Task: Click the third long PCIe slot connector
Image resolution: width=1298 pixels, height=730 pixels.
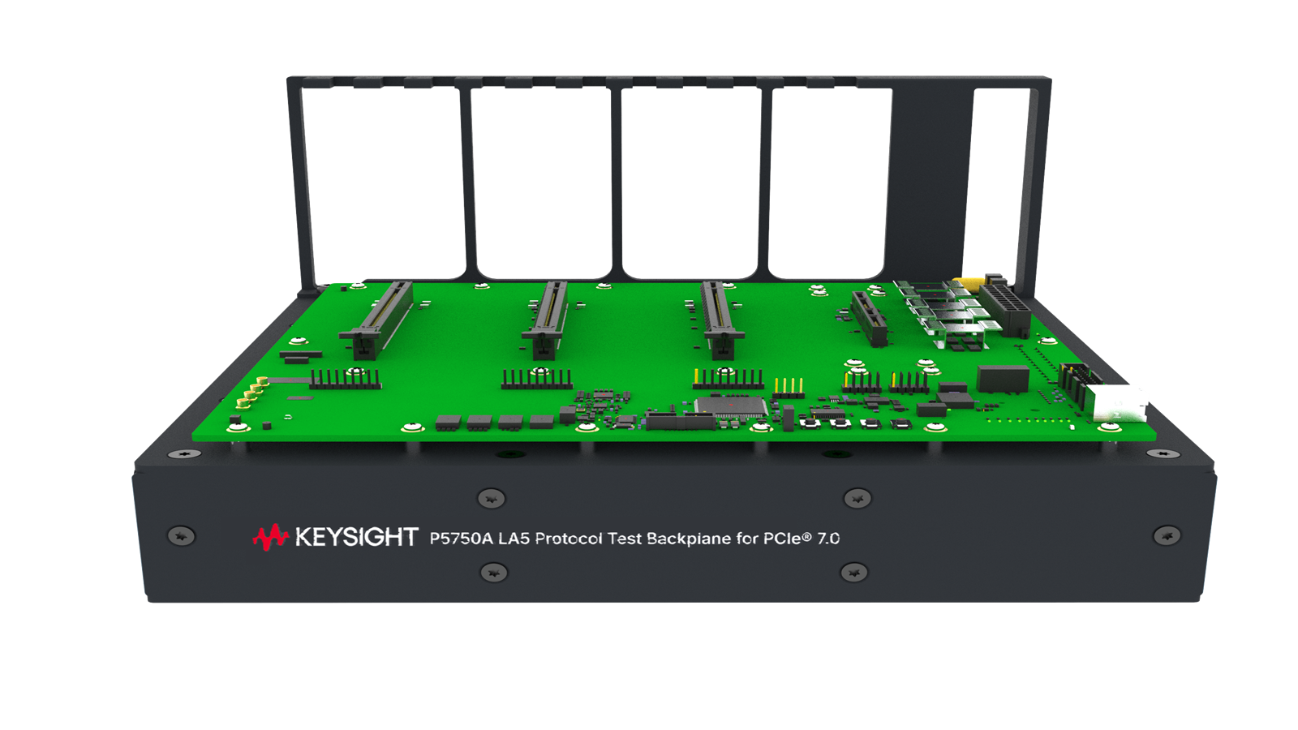Action: point(720,320)
